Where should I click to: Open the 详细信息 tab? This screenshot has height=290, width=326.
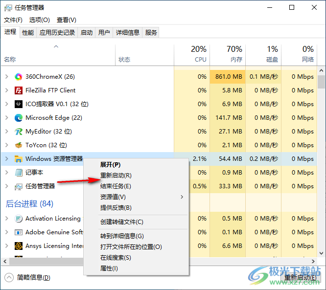coord(128,33)
